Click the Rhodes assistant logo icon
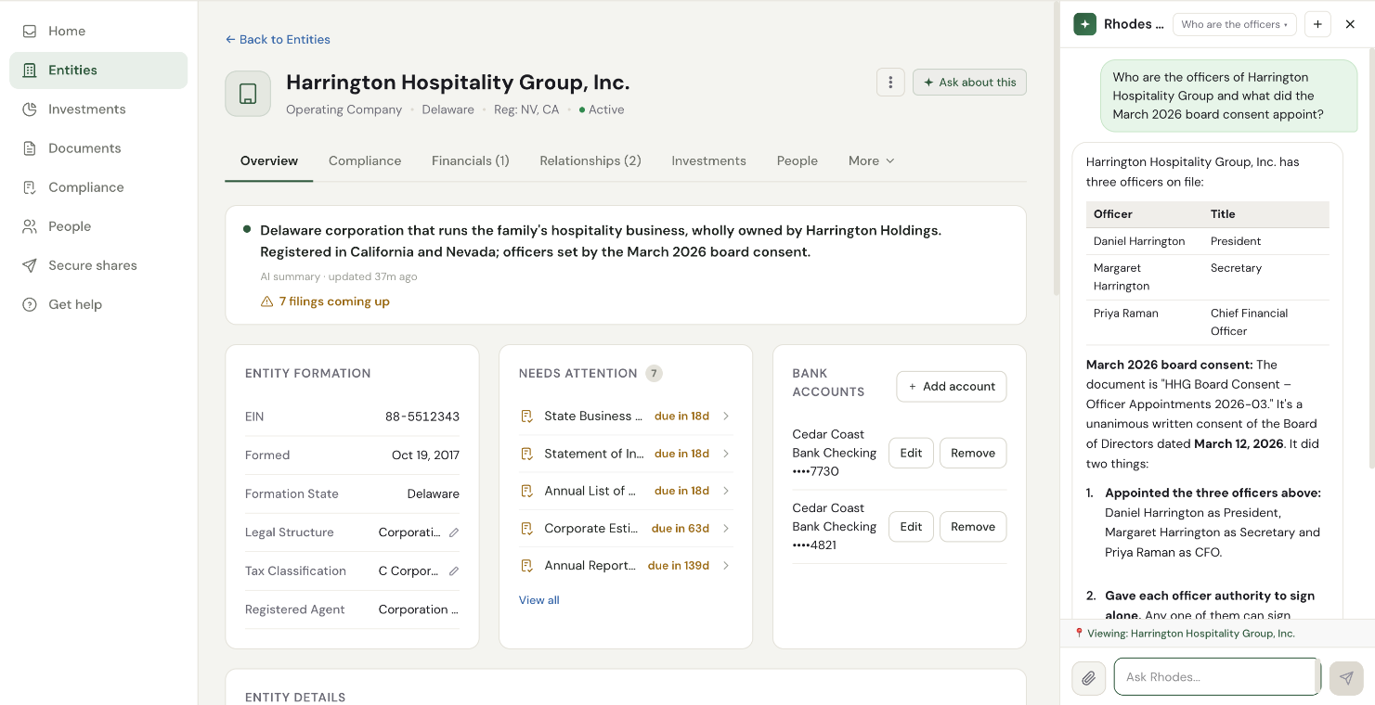Viewport: 1375px width, 705px height. 1084,24
